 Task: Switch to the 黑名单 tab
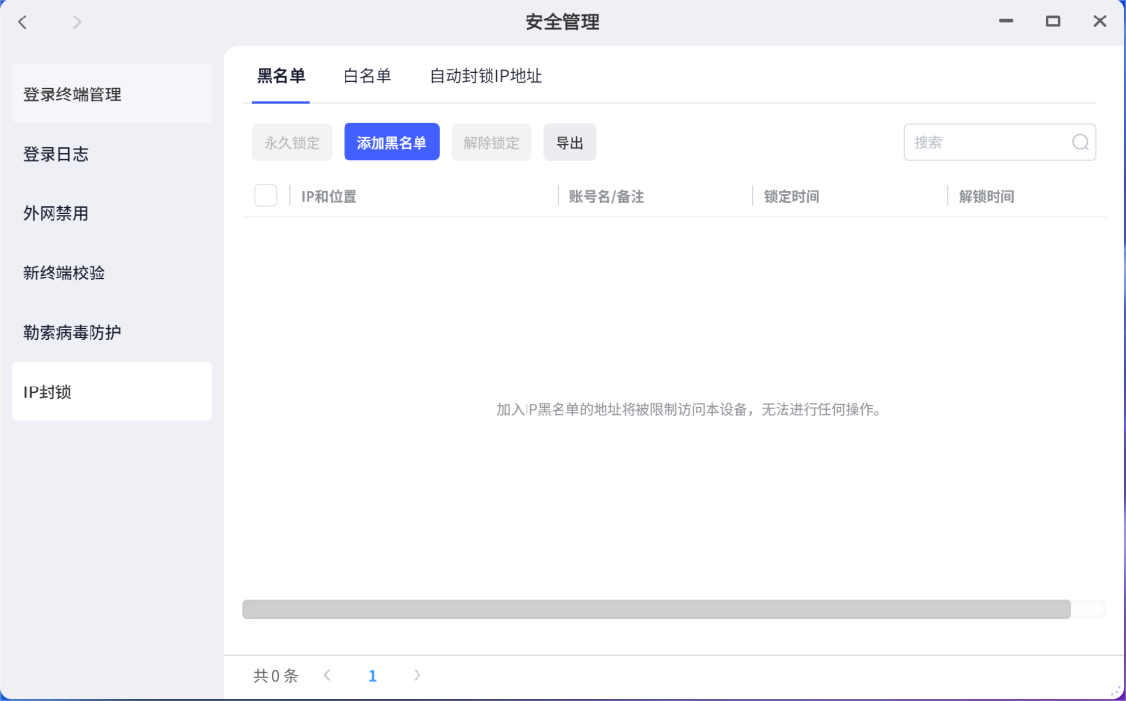[x=281, y=76]
